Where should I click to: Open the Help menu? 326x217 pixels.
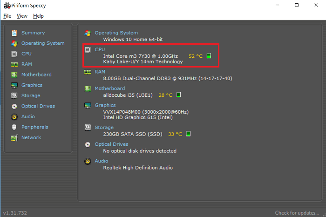coord(38,16)
